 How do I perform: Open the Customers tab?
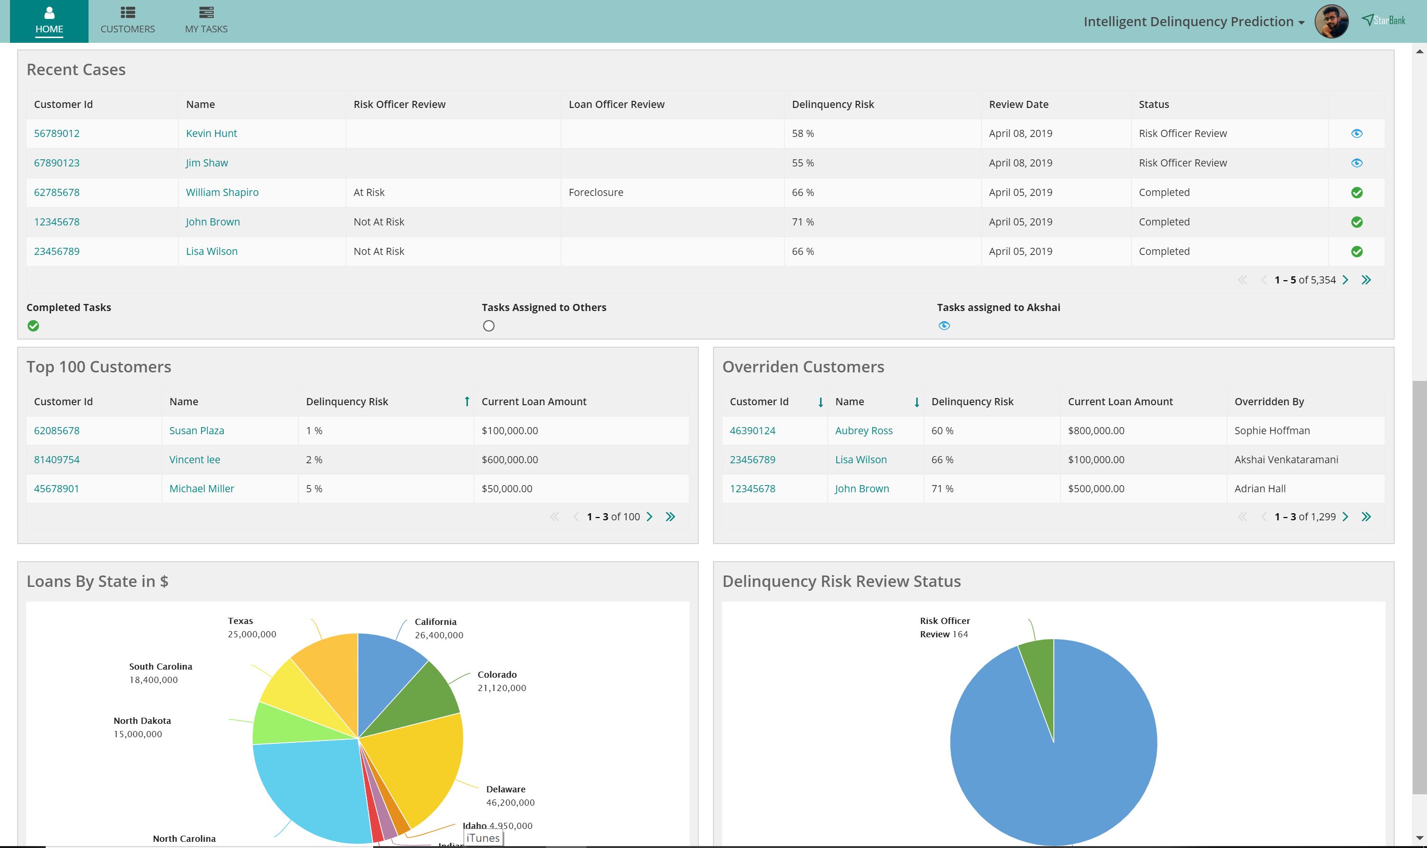pyautogui.click(x=128, y=21)
